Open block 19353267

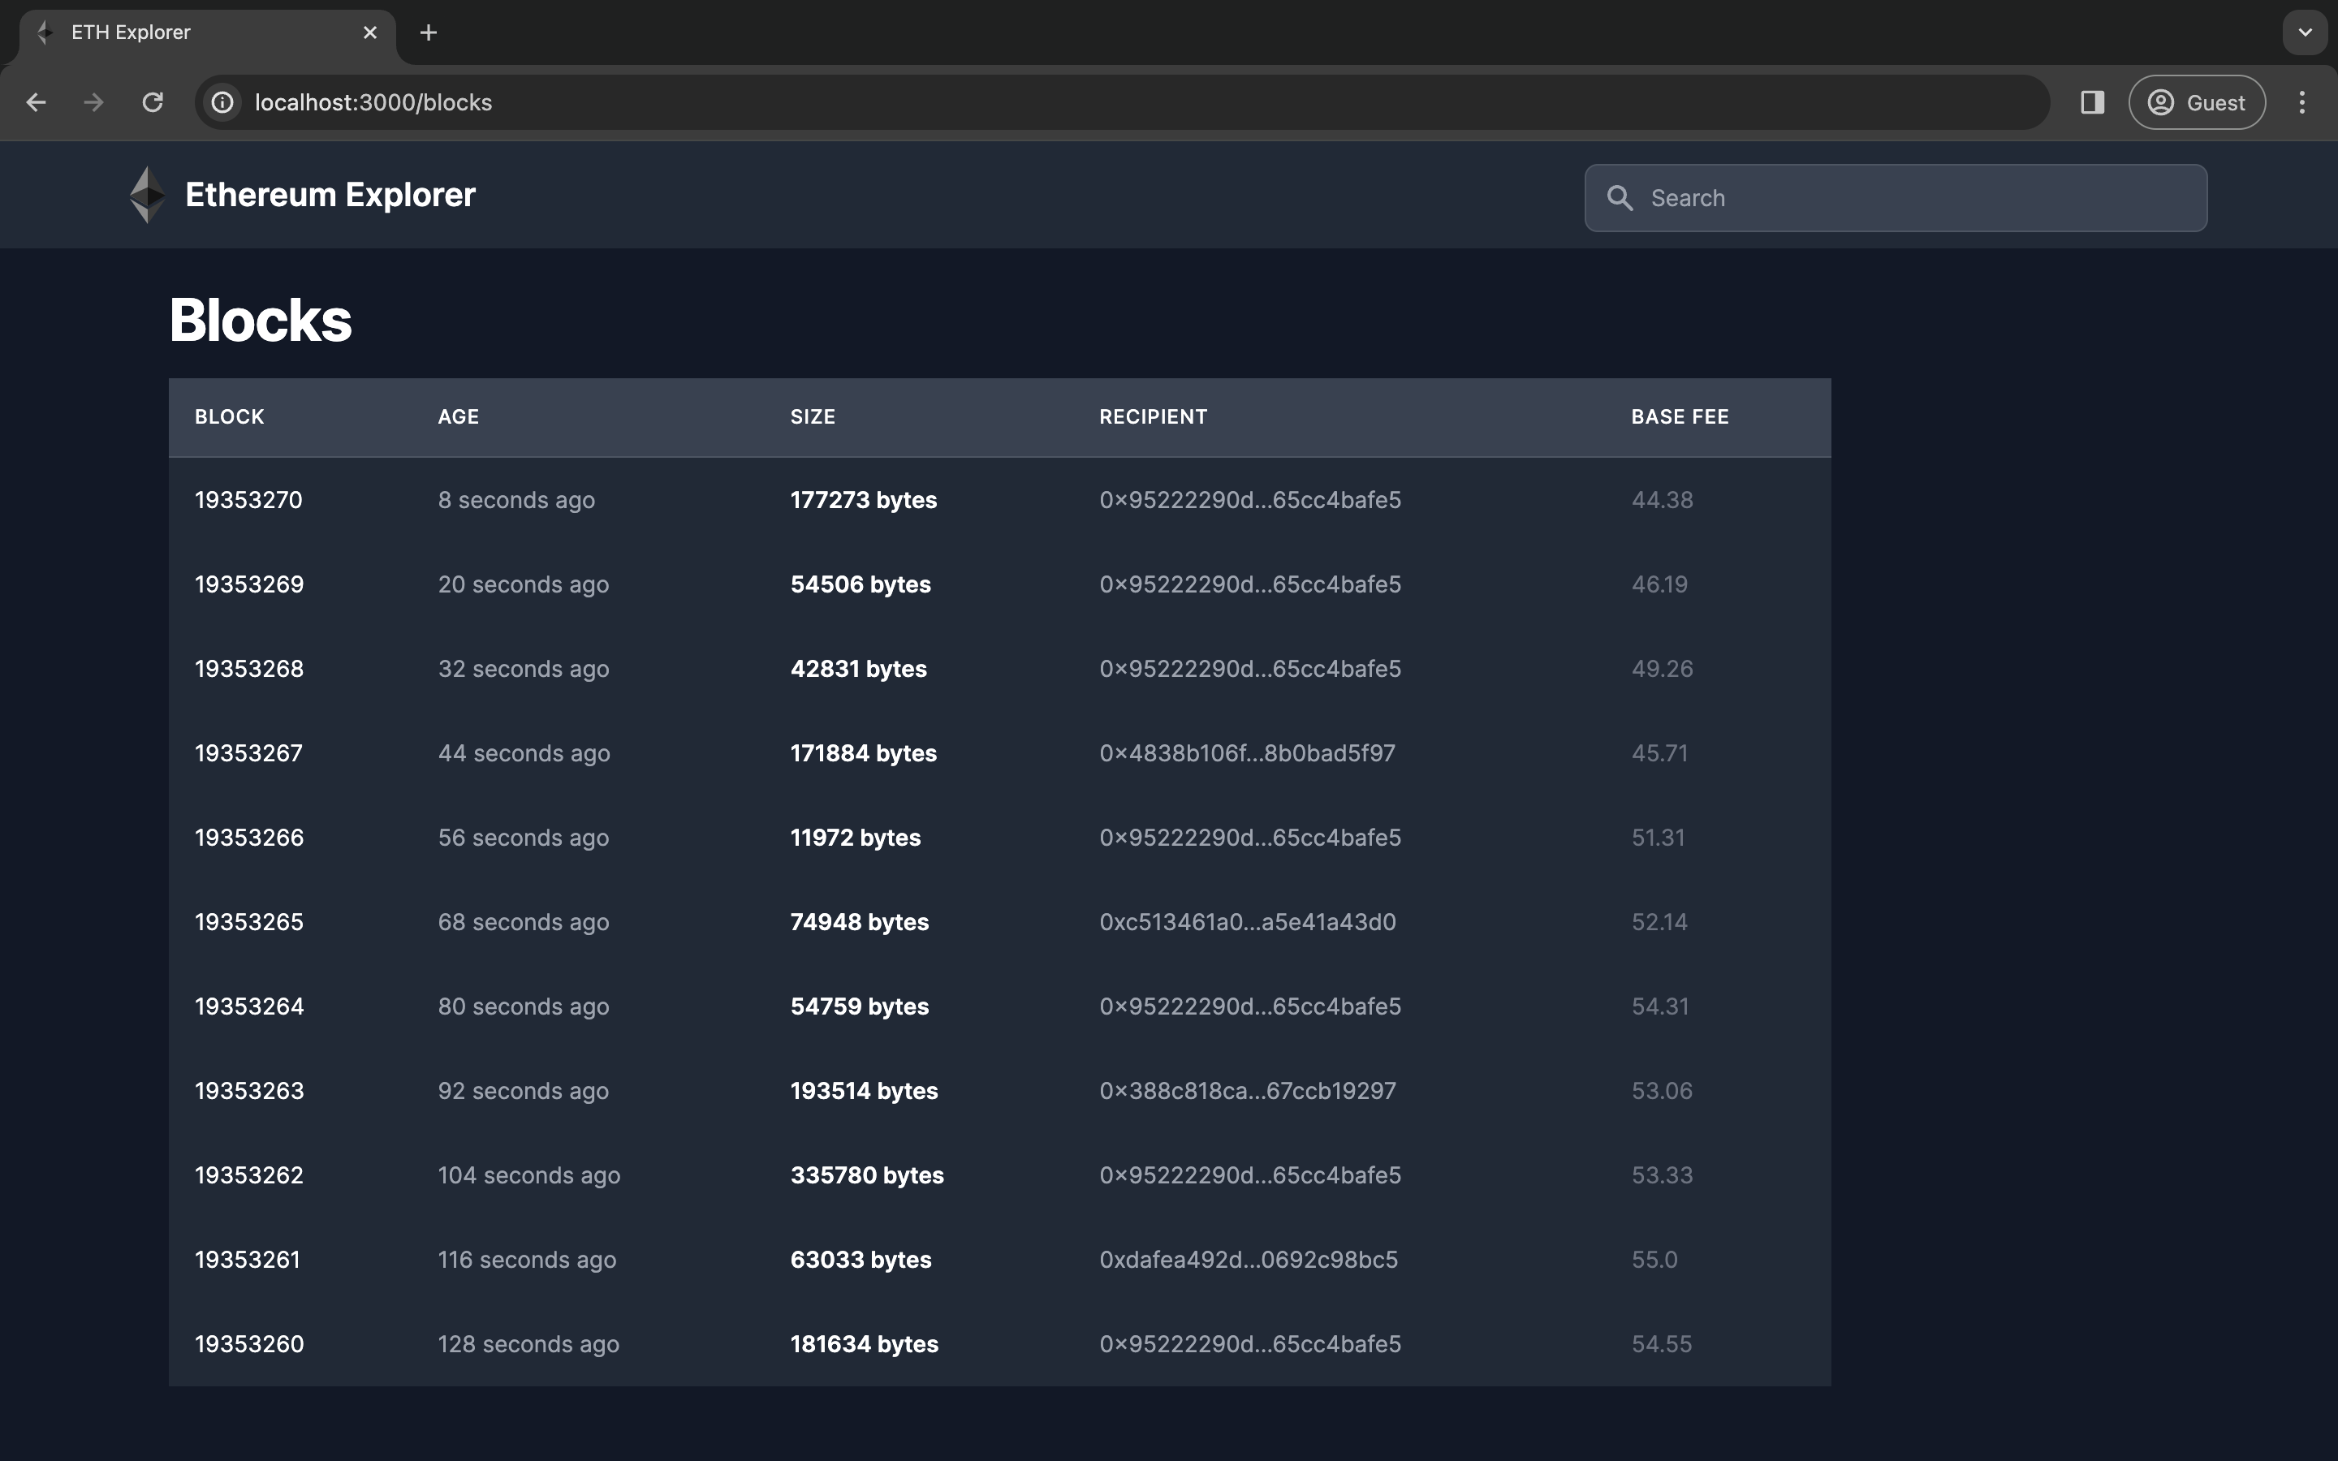(x=248, y=752)
